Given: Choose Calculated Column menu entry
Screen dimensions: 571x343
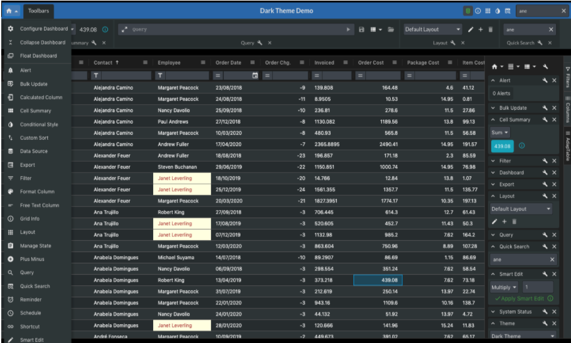Looking at the screenshot, I should point(41,97).
